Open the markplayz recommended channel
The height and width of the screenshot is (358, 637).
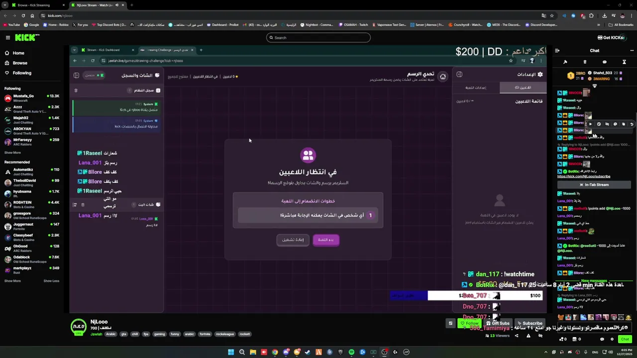(32, 270)
